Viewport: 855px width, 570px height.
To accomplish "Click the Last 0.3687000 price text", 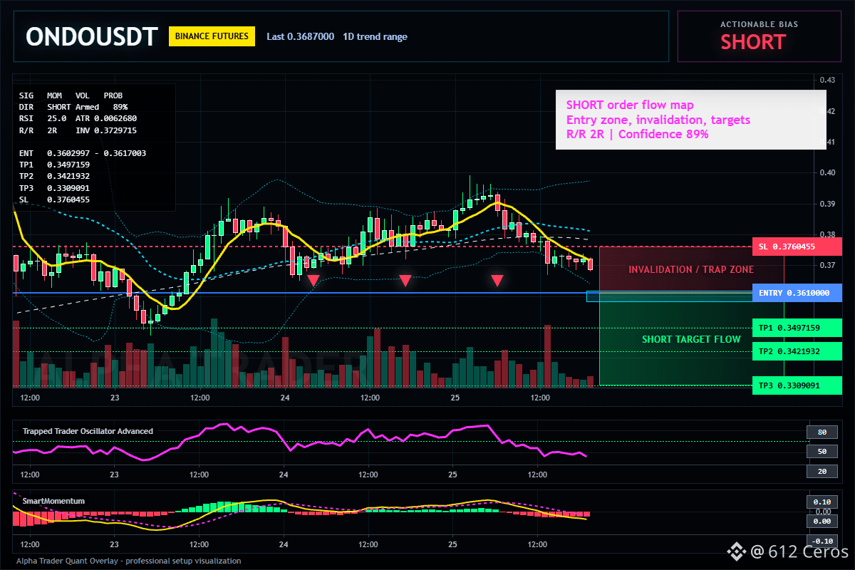I will pyautogui.click(x=300, y=36).
